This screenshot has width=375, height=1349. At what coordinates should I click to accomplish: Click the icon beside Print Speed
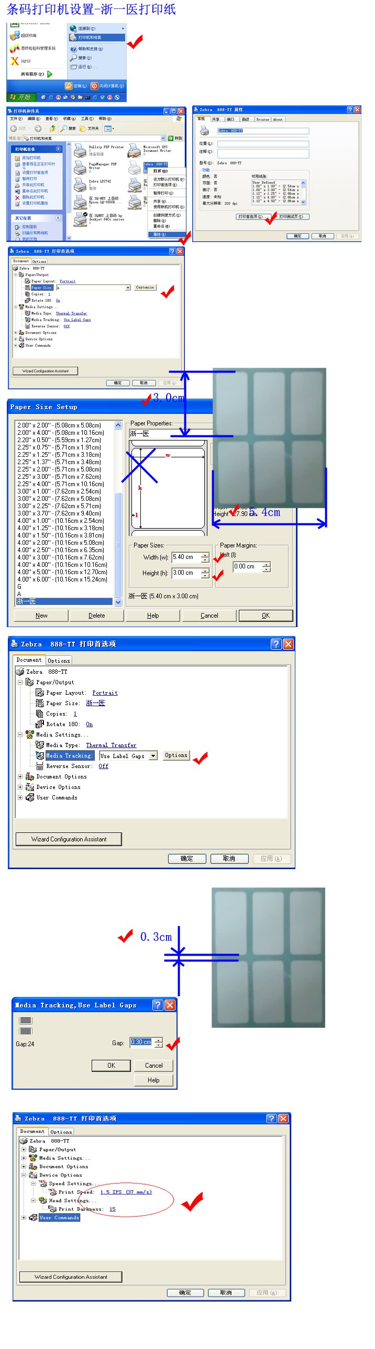click(52, 1192)
